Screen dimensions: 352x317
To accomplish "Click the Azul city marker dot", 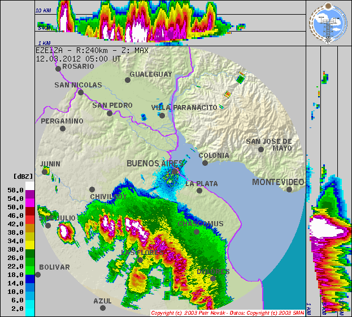I will pyautogui.click(x=103, y=308).
